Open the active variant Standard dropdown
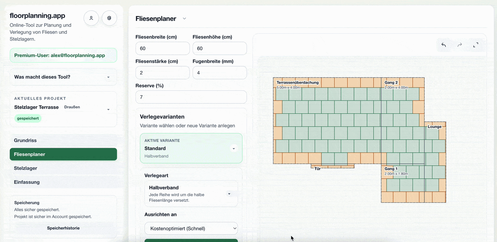This screenshot has height=242, width=497. click(x=234, y=149)
